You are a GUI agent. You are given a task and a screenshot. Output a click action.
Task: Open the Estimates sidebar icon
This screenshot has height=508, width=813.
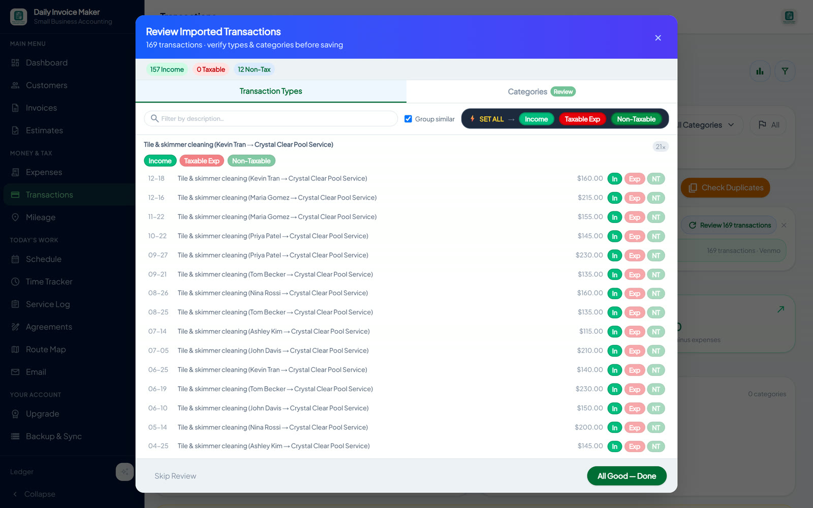[15, 131]
